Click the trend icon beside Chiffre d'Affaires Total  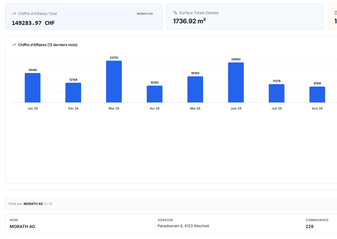(x=14, y=14)
